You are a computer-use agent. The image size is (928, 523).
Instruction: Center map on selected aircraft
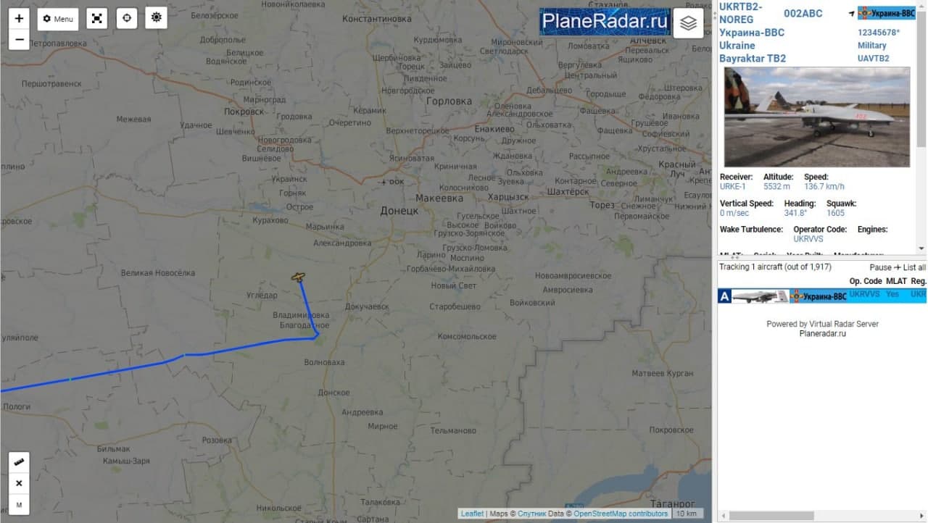(x=127, y=18)
